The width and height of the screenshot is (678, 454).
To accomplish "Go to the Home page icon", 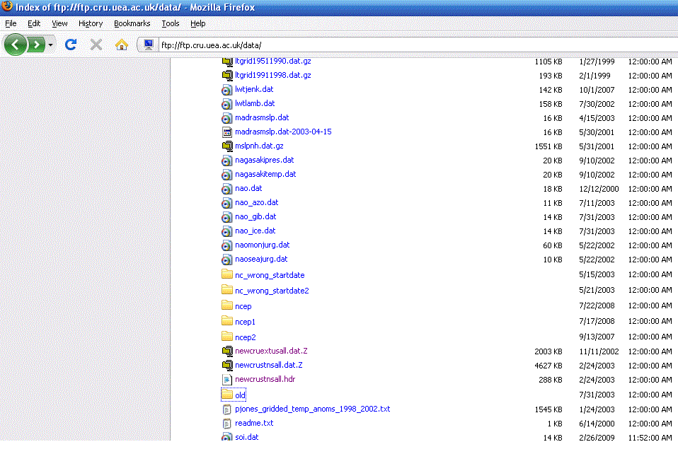I will point(122,45).
